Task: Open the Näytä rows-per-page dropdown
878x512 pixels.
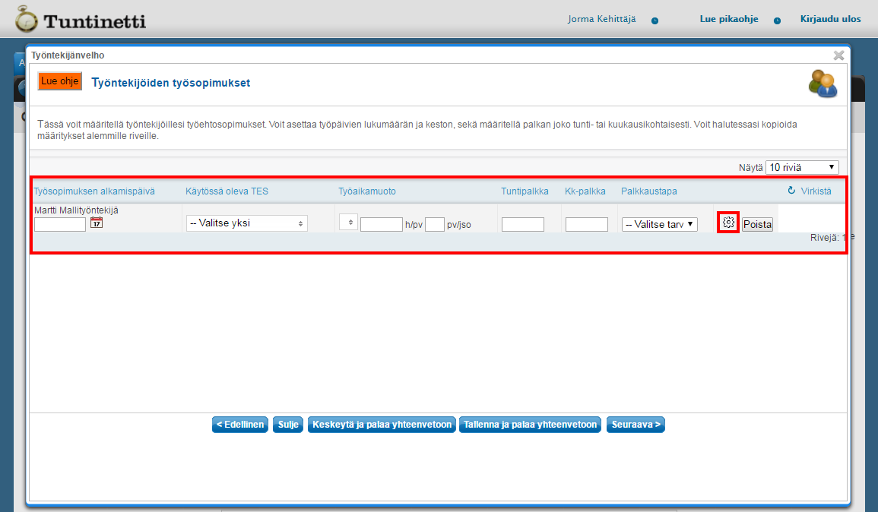Action: pos(802,167)
